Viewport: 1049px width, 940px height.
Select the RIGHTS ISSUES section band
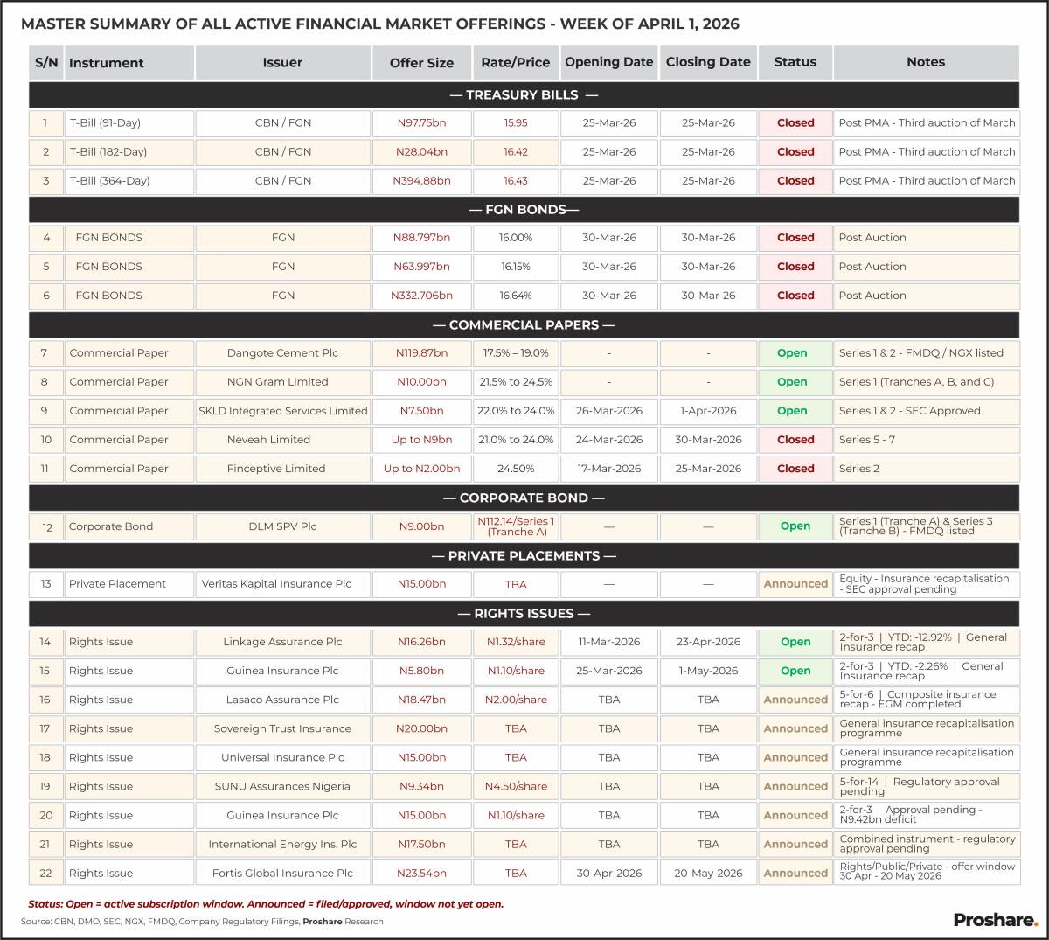click(524, 614)
